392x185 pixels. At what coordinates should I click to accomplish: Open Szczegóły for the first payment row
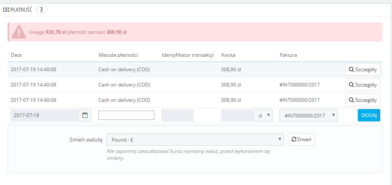tap(363, 70)
